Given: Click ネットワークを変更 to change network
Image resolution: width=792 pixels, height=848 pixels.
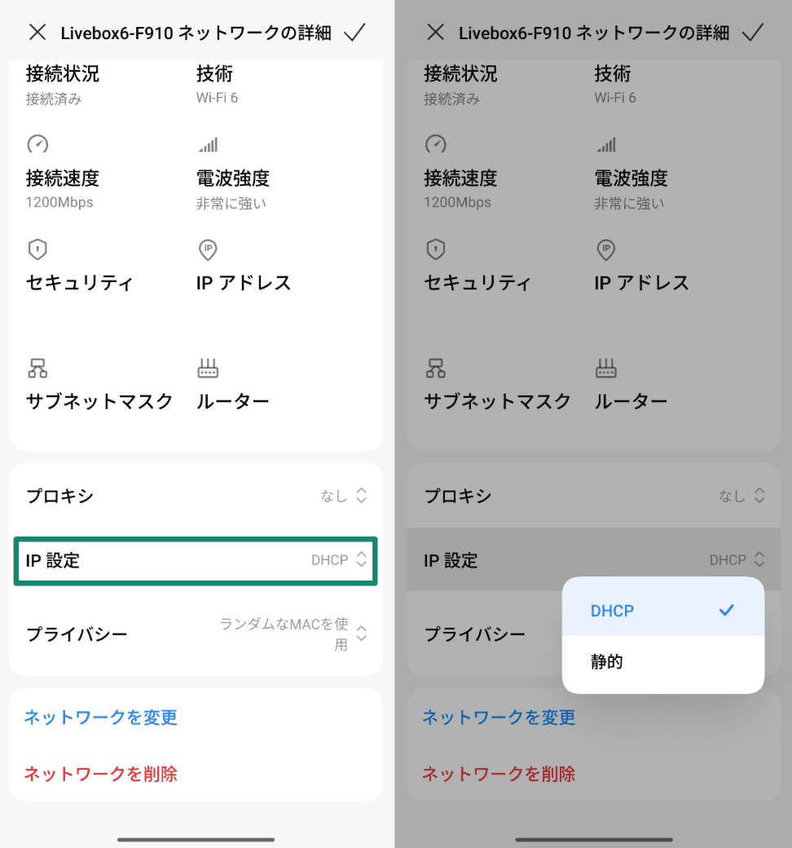Looking at the screenshot, I should [100, 718].
